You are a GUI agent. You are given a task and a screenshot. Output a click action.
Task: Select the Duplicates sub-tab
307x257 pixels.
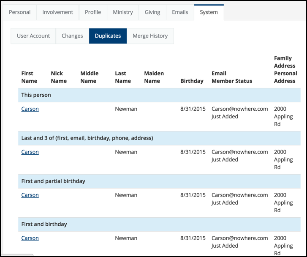(108, 36)
